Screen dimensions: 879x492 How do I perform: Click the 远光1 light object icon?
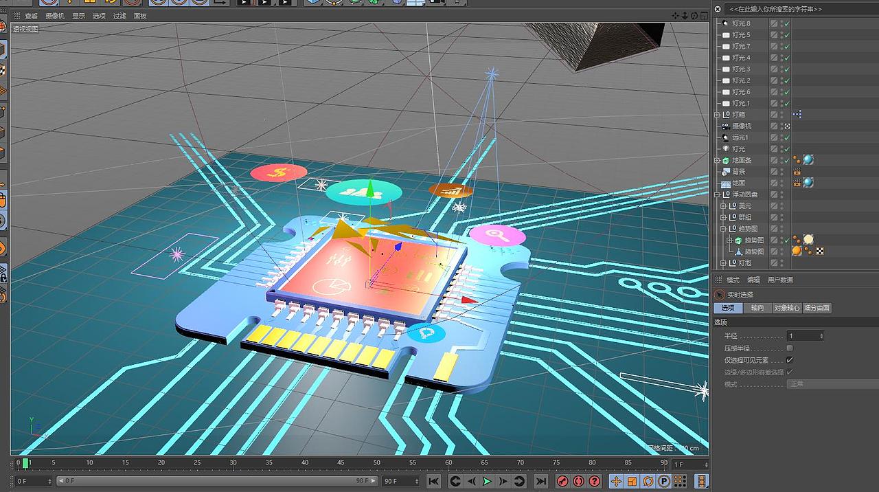[x=725, y=137]
